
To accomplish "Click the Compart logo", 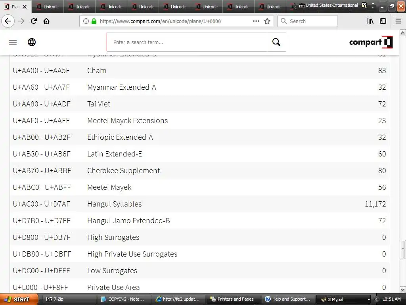I will (371, 42).
